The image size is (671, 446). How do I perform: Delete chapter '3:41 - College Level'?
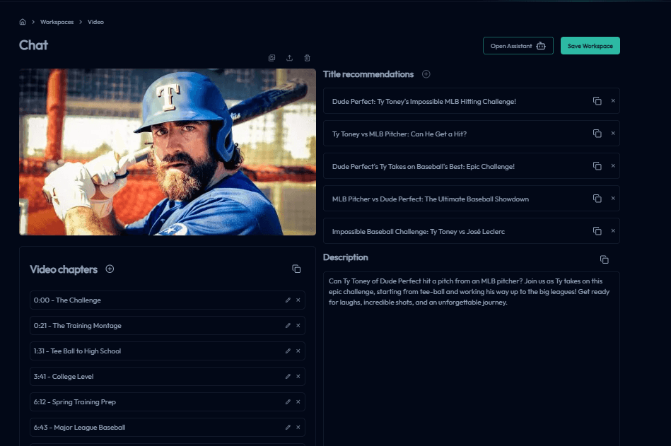coord(298,376)
